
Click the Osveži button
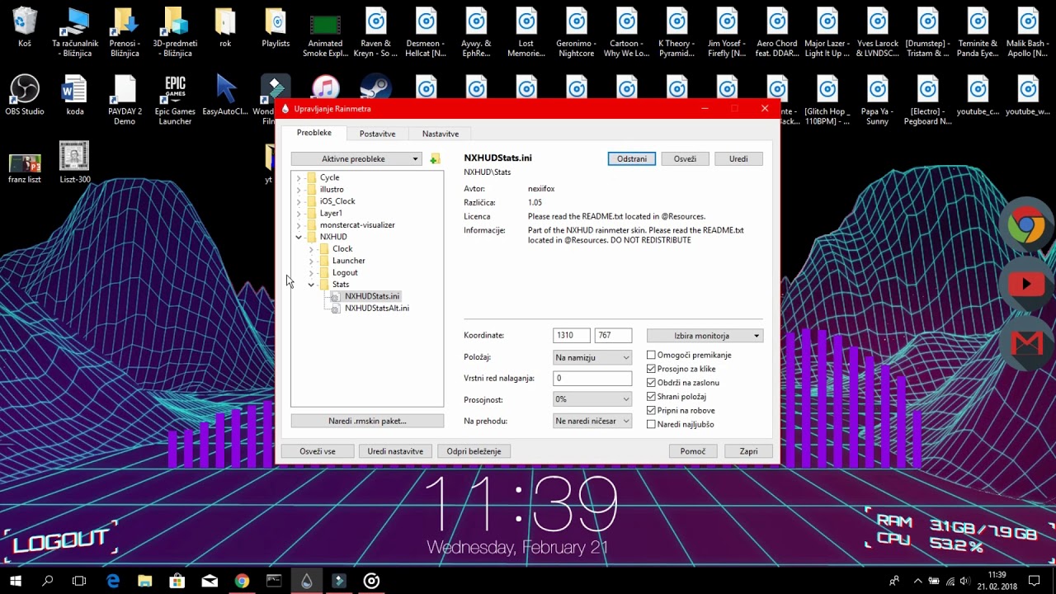[x=685, y=158]
